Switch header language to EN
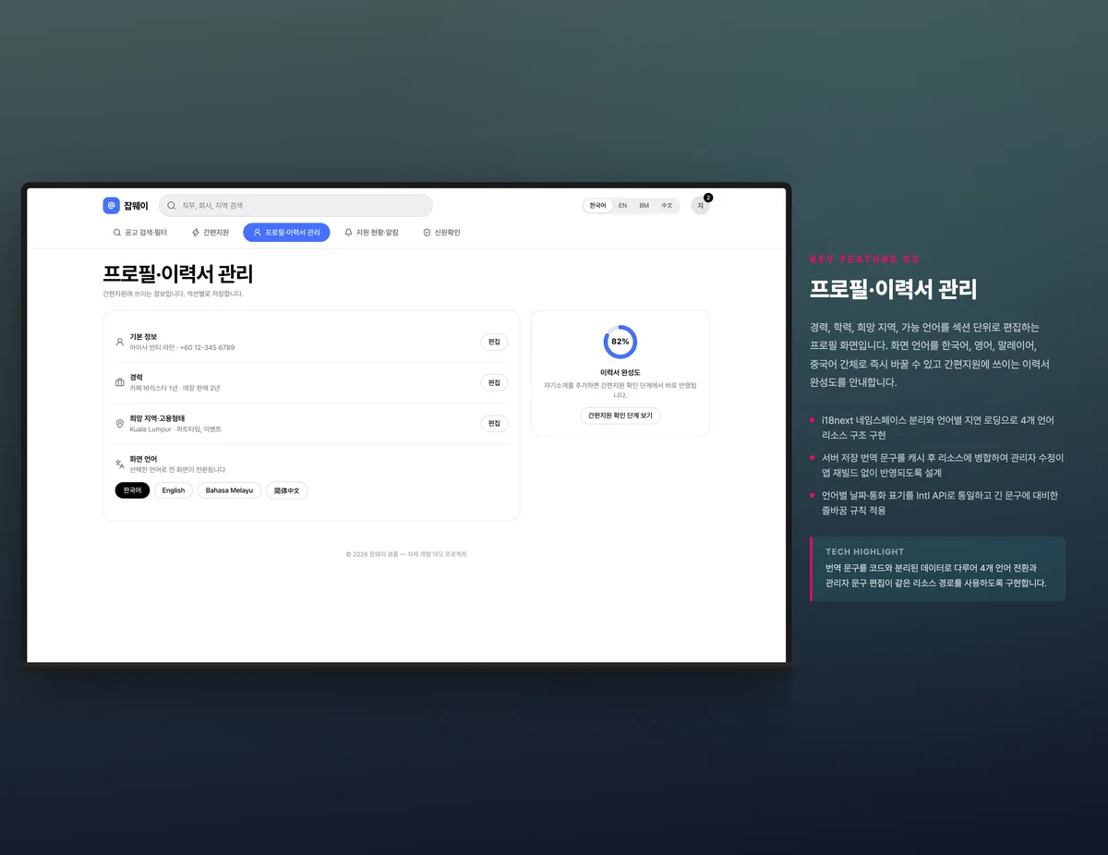The width and height of the screenshot is (1108, 855). pyautogui.click(x=622, y=206)
